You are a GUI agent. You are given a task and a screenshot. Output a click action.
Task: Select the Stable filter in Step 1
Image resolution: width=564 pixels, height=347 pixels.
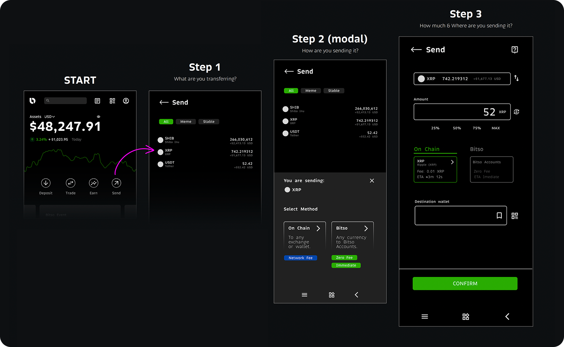click(x=209, y=122)
